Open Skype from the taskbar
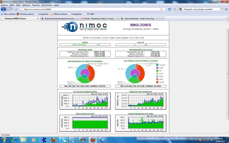Viewport: 229px width, 143px height. tap(64, 140)
